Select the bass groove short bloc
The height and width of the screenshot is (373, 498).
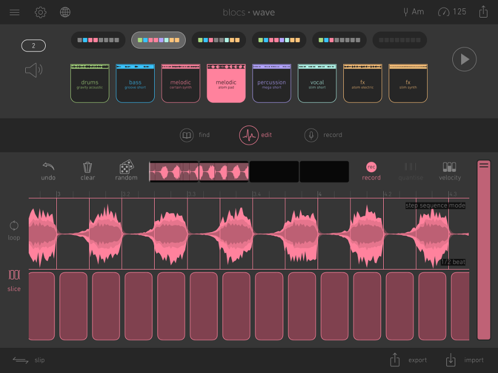click(x=135, y=84)
